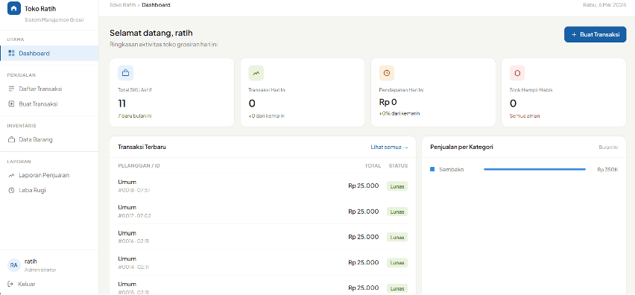Click the Lunas badge on transaction #0016
This screenshot has height=295, width=635.
tap(397, 237)
